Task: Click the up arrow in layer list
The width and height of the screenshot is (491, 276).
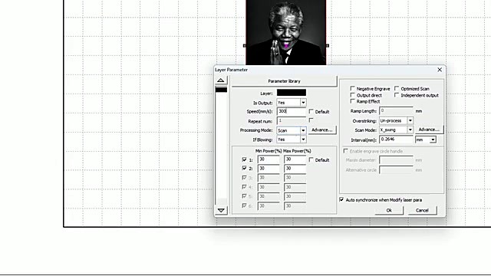Action: [x=221, y=80]
